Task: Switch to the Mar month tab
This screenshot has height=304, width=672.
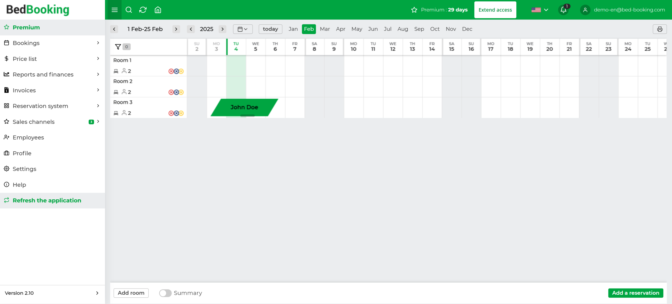Action: point(325,29)
